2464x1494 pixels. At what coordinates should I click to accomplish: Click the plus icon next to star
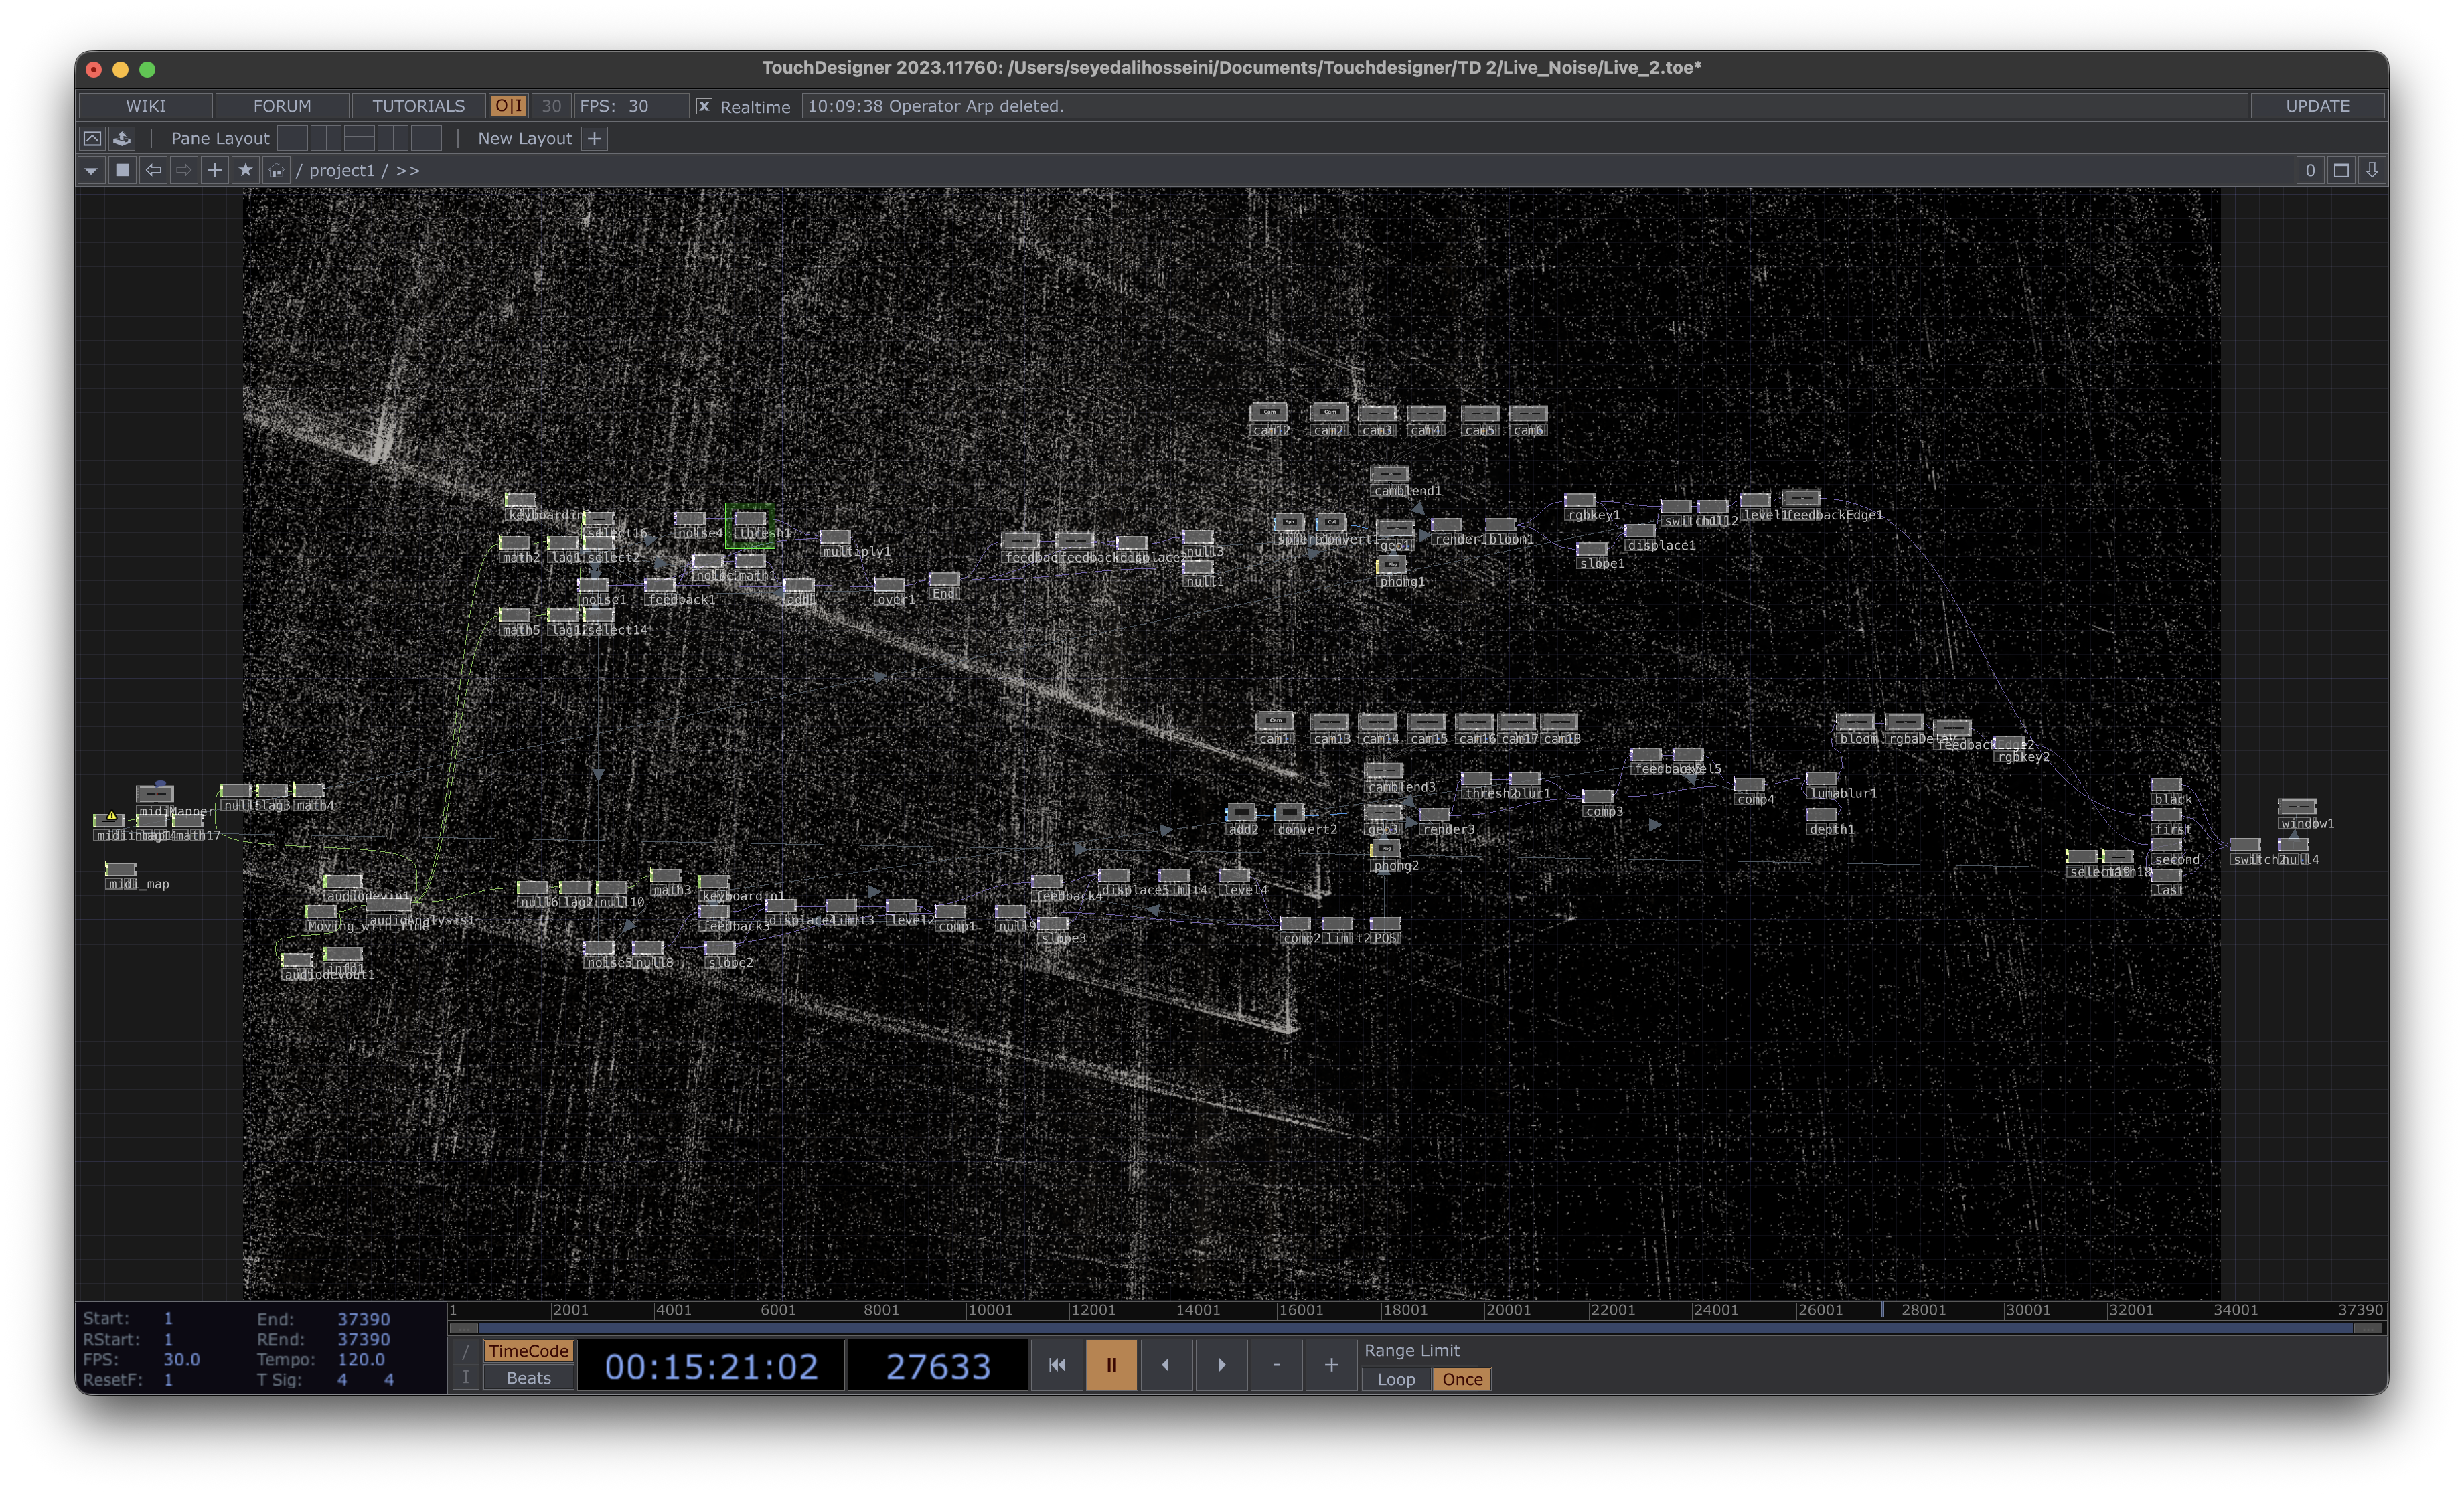click(214, 170)
